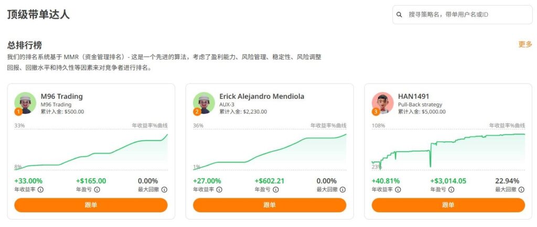Screen dimensions: 537x227
Task: Open Erick Alejandro Mendiola's avatar
Action: pyautogui.click(x=204, y=103)
